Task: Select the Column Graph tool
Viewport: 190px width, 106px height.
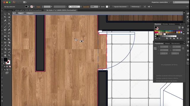Action: coord(9,49)
